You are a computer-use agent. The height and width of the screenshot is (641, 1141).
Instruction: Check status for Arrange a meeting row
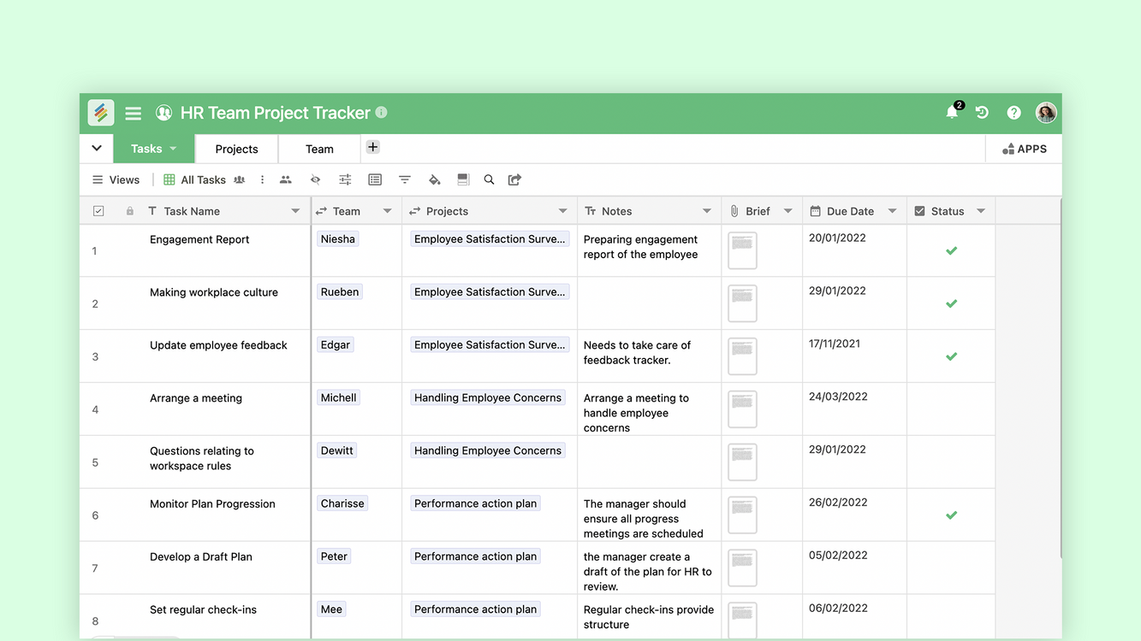[x=951, y=409]
